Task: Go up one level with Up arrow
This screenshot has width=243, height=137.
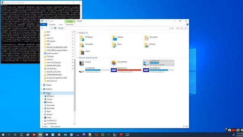Action: [52, 28]
